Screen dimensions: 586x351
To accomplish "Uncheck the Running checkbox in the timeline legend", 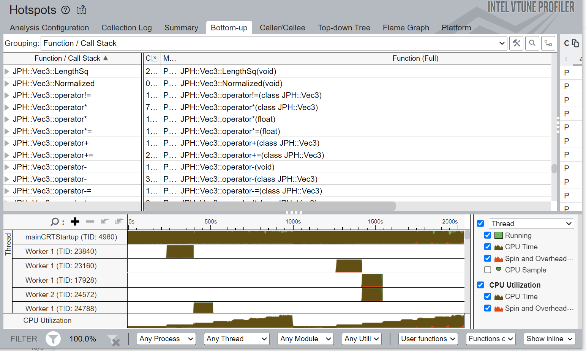I will point(488,235).
